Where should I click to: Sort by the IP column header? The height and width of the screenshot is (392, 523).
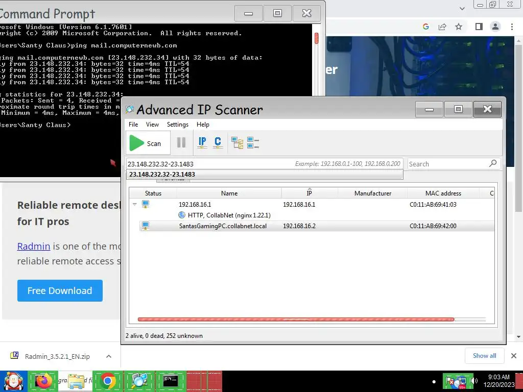click(309, 193)
